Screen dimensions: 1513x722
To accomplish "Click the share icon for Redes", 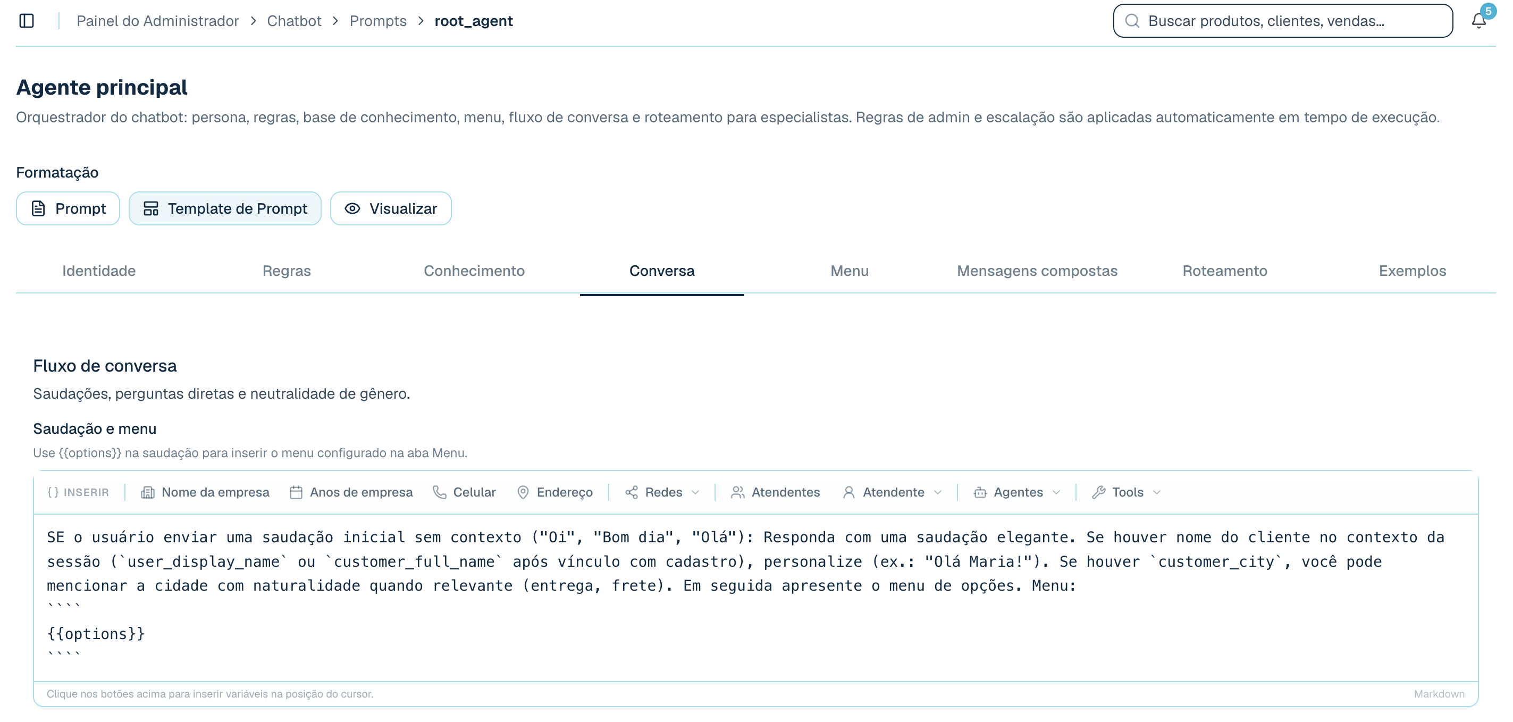I will (632, 492).
